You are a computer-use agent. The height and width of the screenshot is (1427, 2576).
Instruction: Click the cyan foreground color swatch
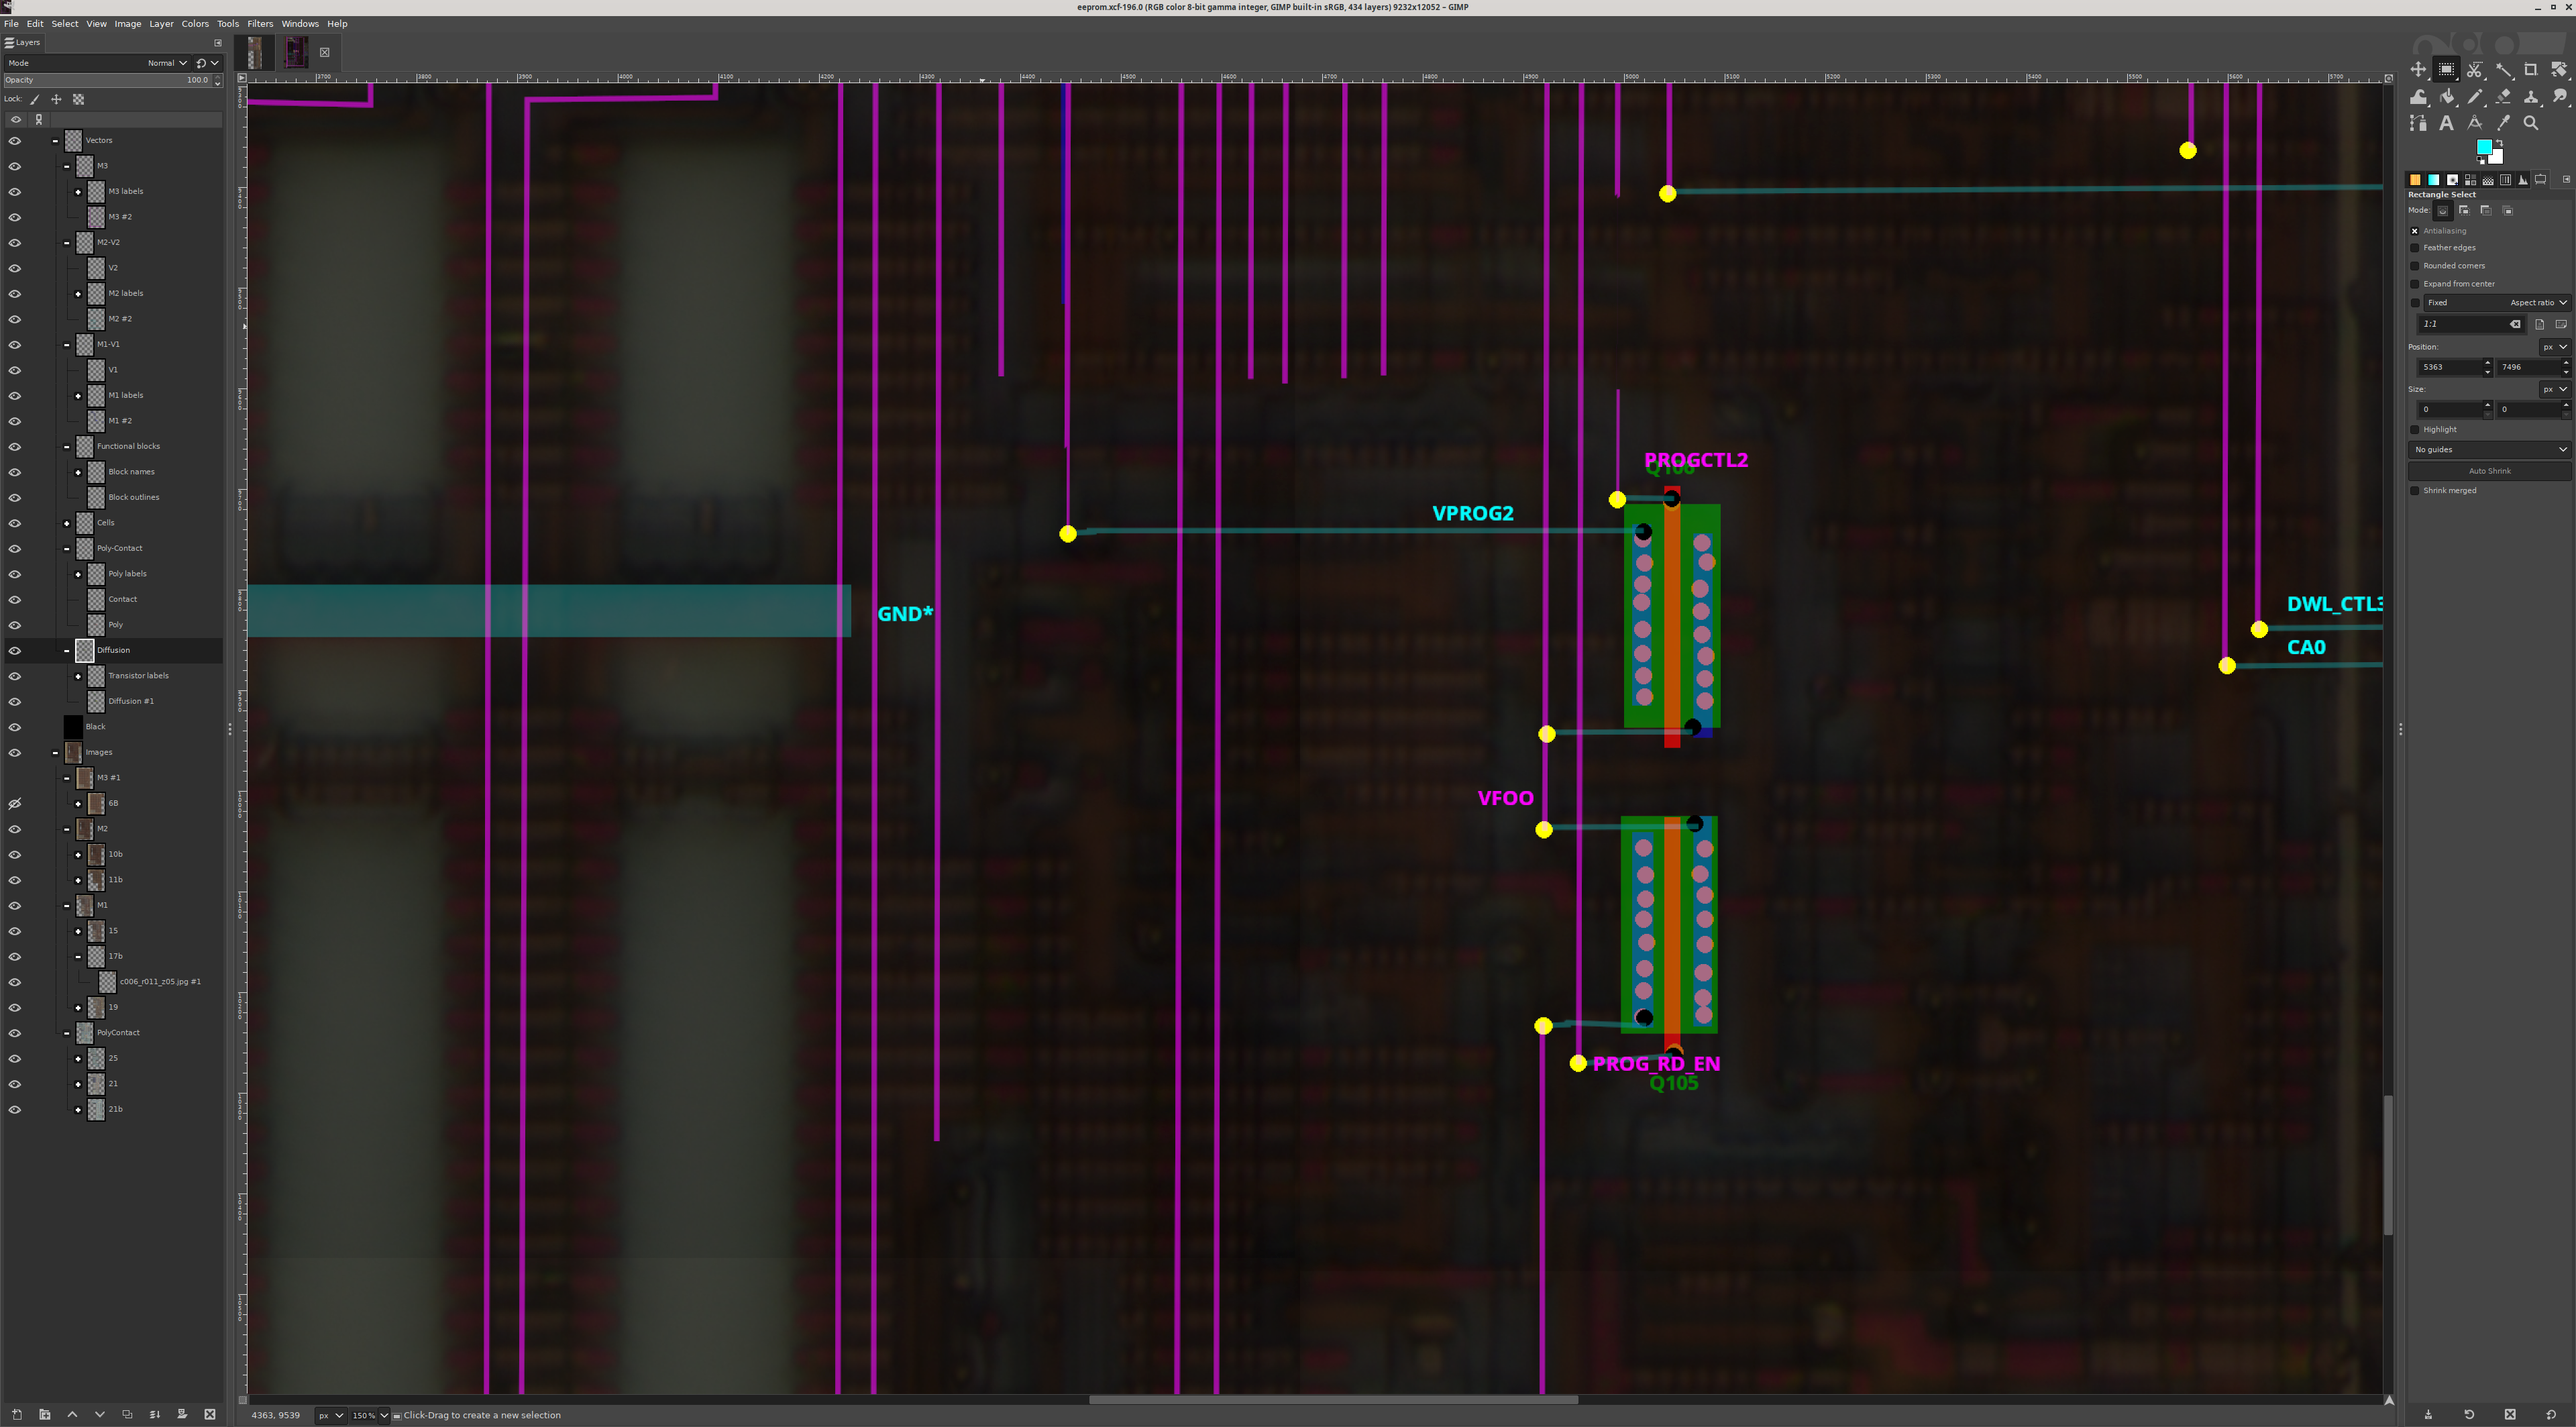click(2484, 147)
